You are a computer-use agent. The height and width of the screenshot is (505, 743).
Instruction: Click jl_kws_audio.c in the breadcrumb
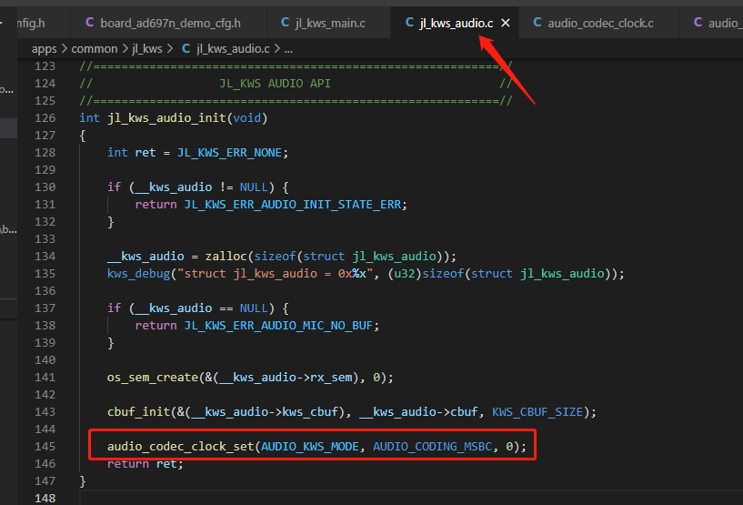click(x=233, y=49)
